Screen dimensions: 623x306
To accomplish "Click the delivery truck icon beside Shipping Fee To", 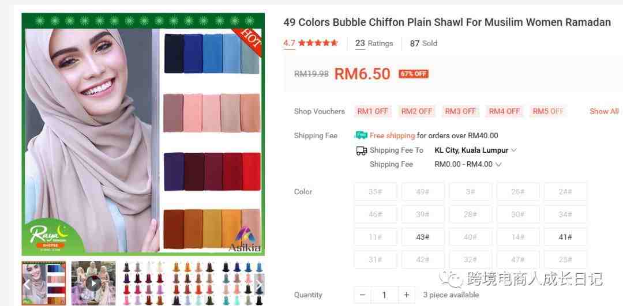I will click(361, 150).
